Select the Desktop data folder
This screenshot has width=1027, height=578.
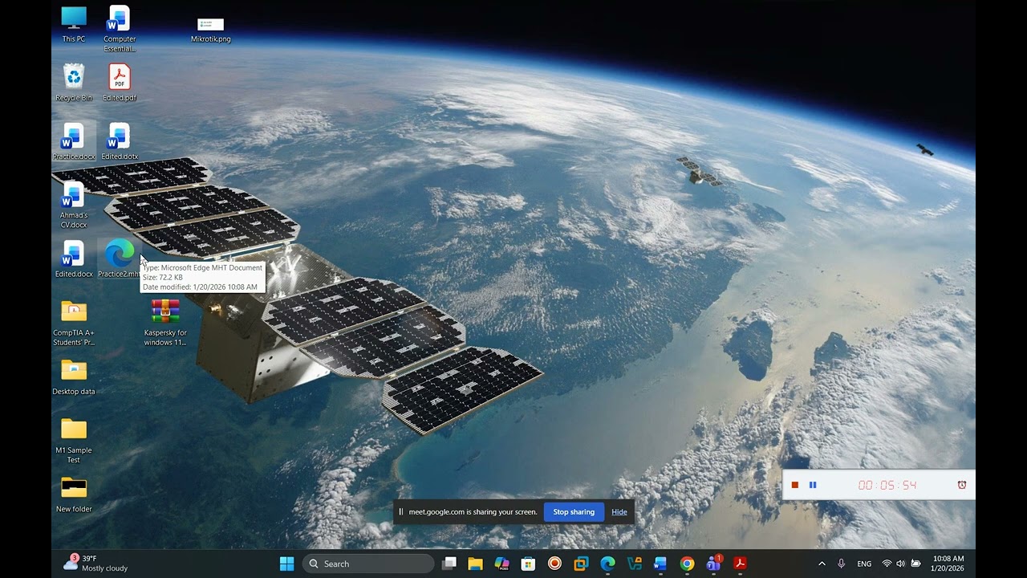(x=74, y=377)
